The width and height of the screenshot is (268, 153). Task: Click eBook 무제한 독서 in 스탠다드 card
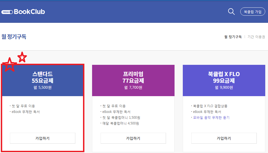point(26,112)
